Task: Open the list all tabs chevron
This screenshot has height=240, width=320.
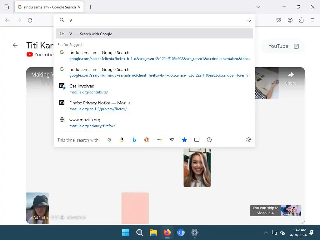Action: coord(258,7)
